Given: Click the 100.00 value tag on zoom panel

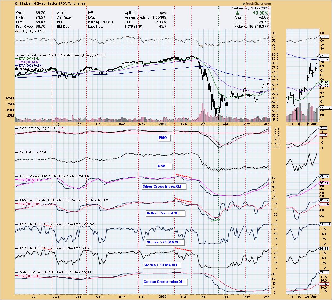Looking at the screenshot, I should tap(325, 224).
